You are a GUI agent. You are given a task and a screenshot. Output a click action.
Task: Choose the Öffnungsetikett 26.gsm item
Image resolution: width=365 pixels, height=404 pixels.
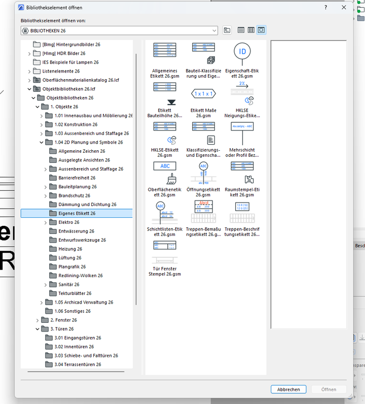coord(203,180)
